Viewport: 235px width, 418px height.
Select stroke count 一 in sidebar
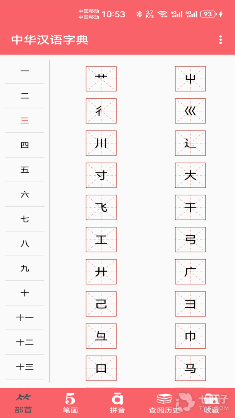tap(25, 71)
